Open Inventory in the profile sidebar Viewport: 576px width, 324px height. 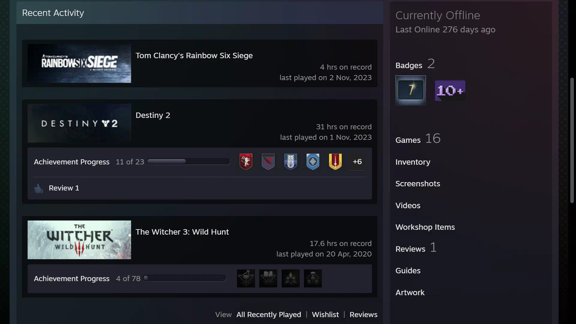click(x=413, y=162)
